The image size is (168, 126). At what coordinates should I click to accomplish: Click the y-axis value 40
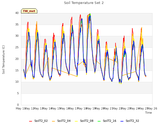point(17,13)
